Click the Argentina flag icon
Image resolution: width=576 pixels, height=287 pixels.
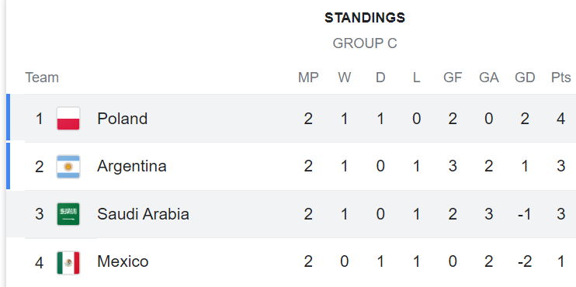[68, 166]
